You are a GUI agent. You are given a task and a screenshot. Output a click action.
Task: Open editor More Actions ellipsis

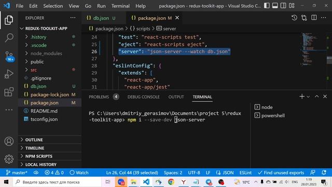coord(324,18)
